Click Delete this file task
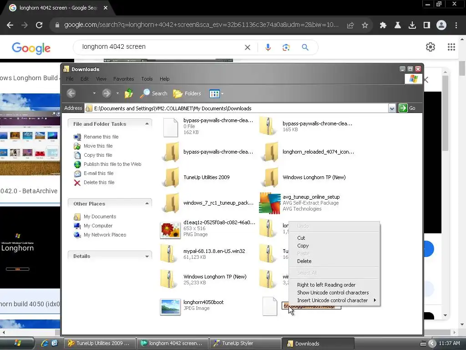466x350 pixels. (99, 182)
